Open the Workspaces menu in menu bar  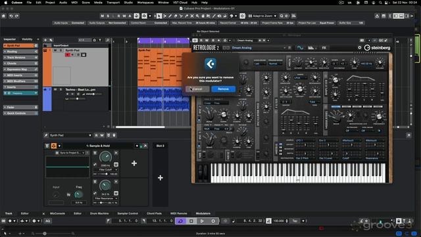[x=145, y=3]
